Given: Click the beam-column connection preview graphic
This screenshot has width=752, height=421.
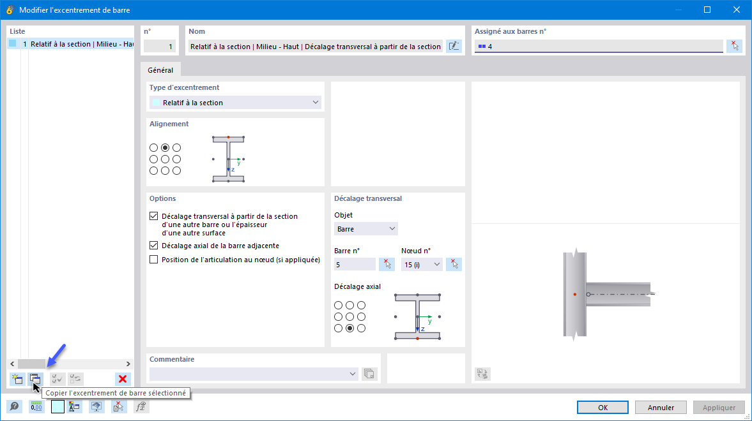Looking at the screenshot, I should tap(608, 294).
